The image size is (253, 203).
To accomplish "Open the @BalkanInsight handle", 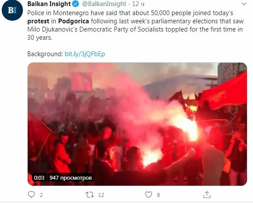I will click(x=104, y=4).
